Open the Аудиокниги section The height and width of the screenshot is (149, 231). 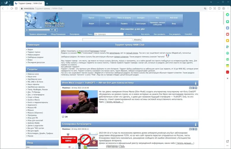(32, 105)
